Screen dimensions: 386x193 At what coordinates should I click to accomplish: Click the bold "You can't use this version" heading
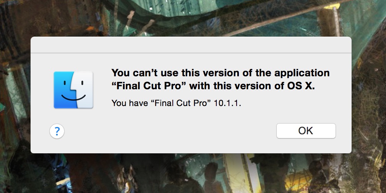click(220, 79)
